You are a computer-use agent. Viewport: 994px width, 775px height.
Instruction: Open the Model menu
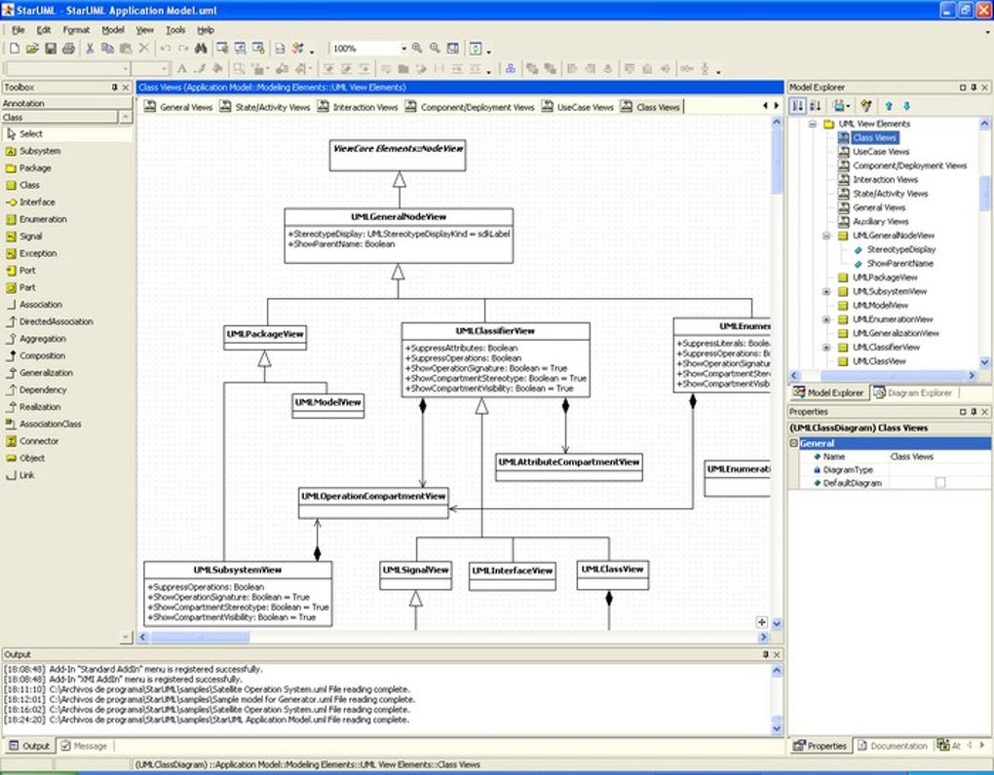pyautogui.click(x=113, y=30)
